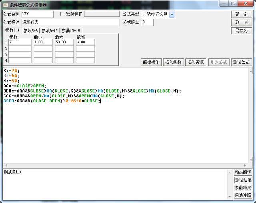256x203 pixels.
Task: Click the 公式名称 field containing UPN
Action: 37,14
